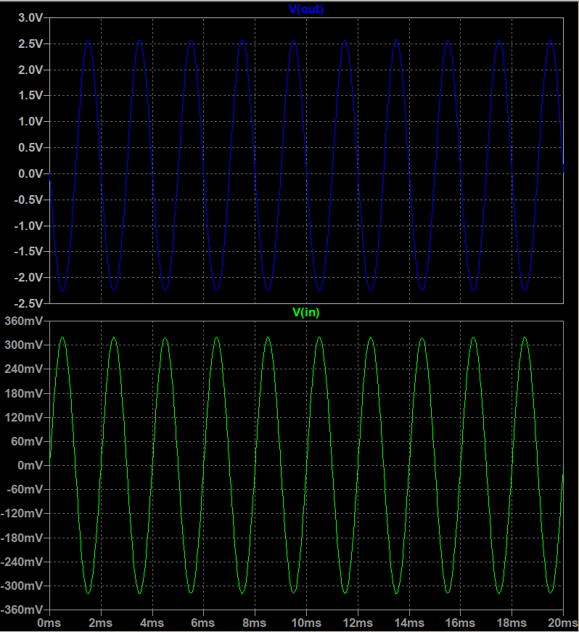Select the 0mV label on the lower axis
Viewport: 579px width, 632px height.
[31, 465]
